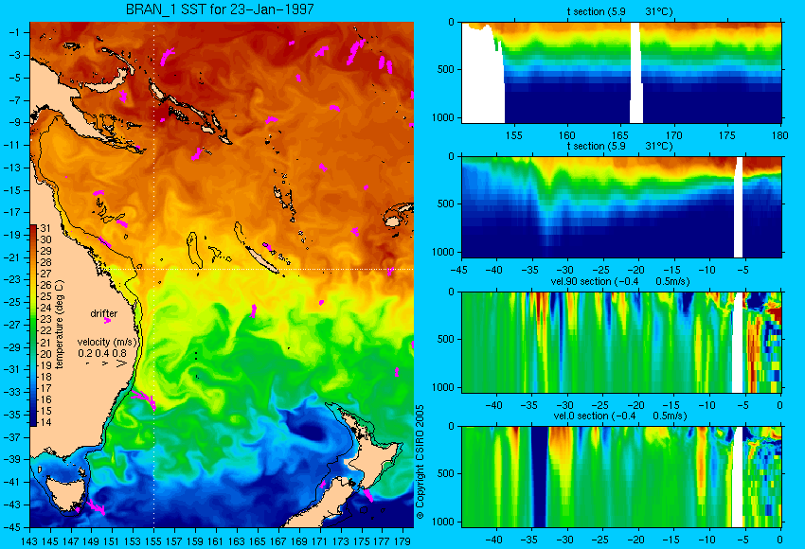Click the 500 depth tick on the vel.0 section
This screenshot has height=549, width=805.
[446, 473]
